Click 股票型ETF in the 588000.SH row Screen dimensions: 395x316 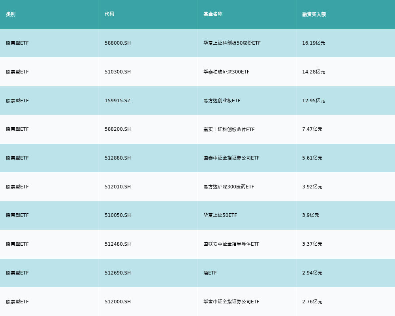(17, 43)
